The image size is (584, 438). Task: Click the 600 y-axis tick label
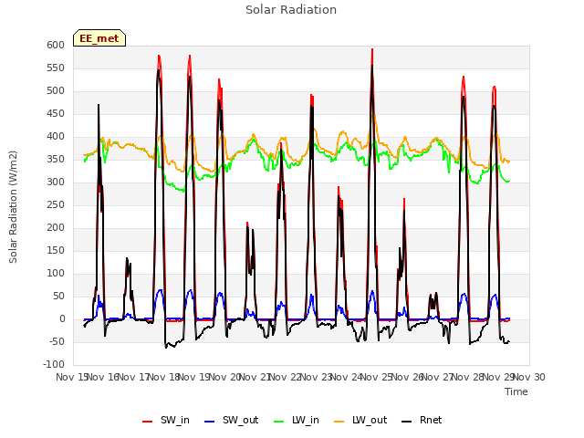[x=56, y=45]
